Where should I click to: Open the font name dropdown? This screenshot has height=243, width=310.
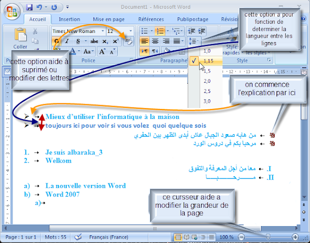(x=103, y=31)
